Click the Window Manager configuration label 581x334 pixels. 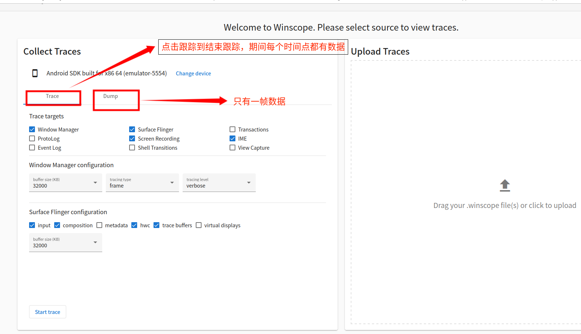(x=71, y=165)
